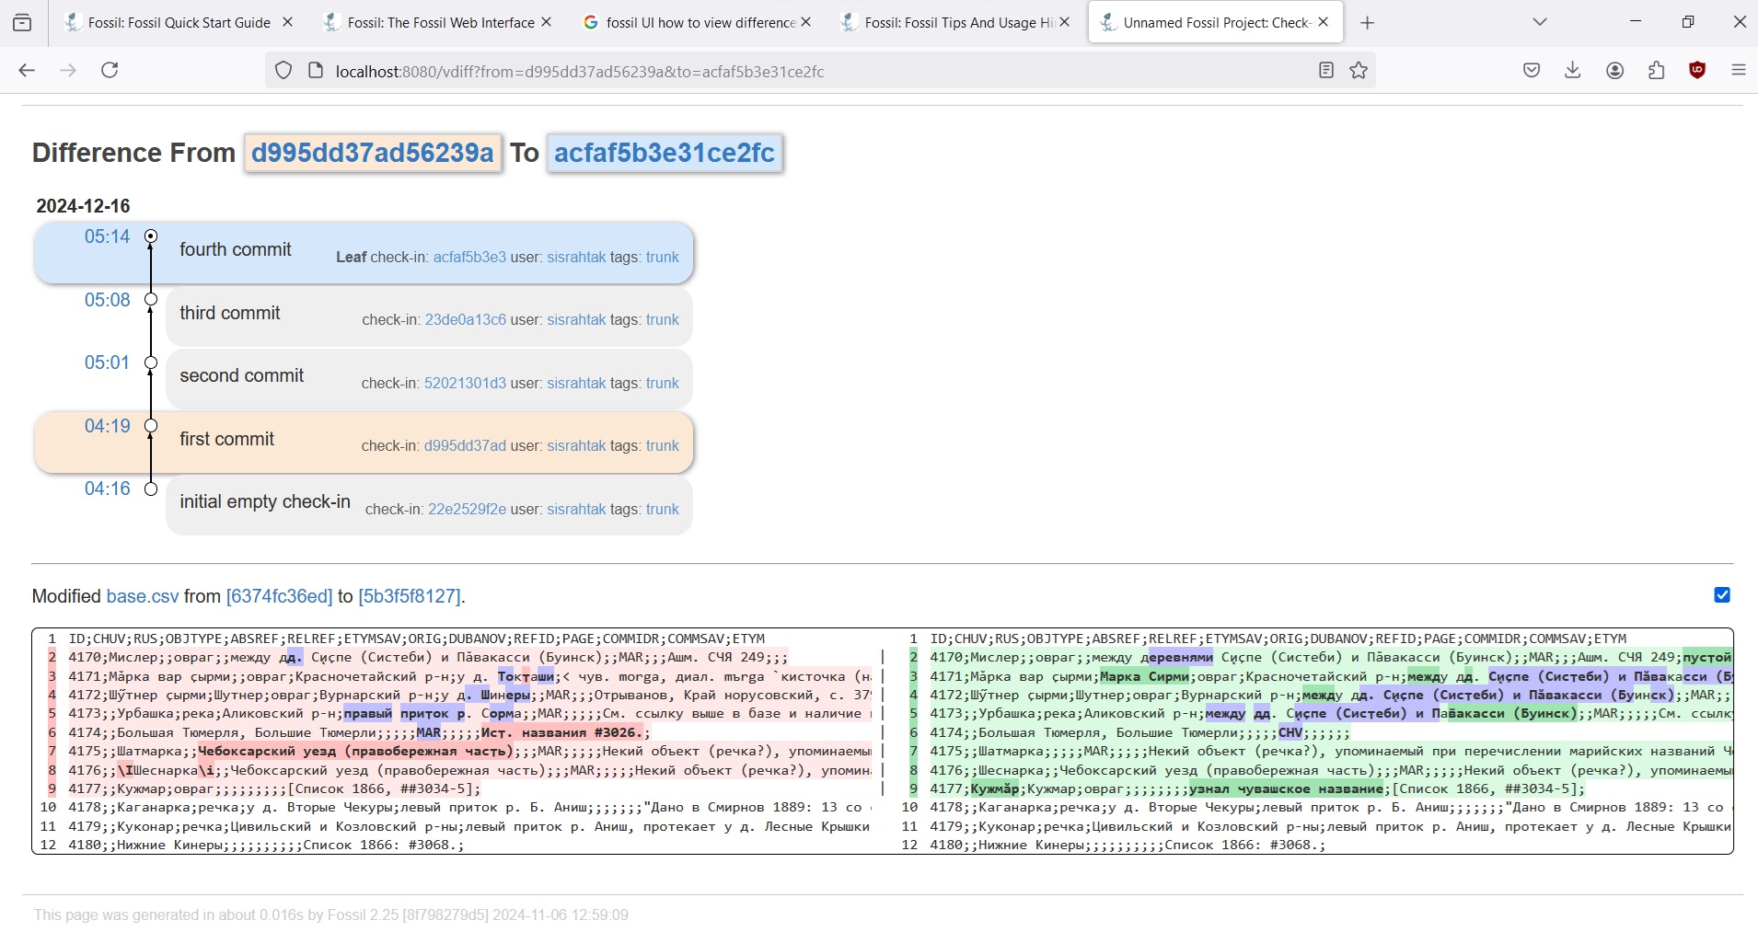
Task: Bookmark this page with the star icon
Action: pyautogui.click(x=1359, y=70)
